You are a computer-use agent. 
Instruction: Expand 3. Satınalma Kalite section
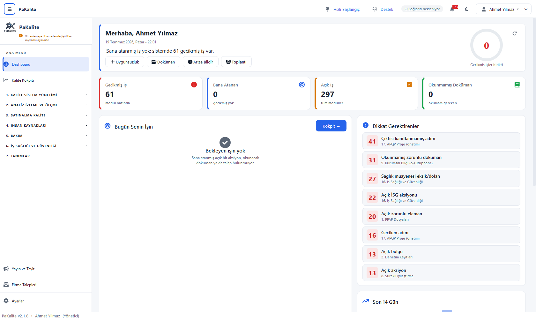46,115
